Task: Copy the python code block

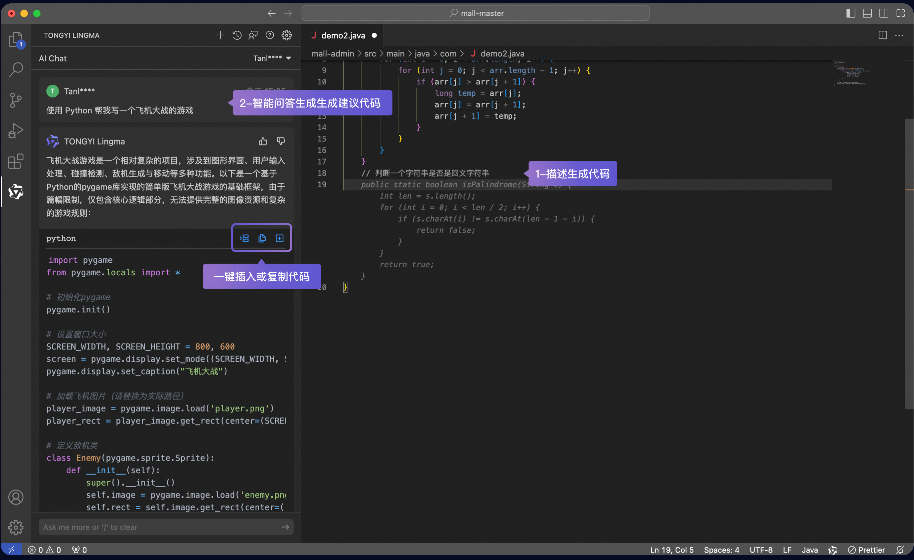Action: tap(262, 238)
